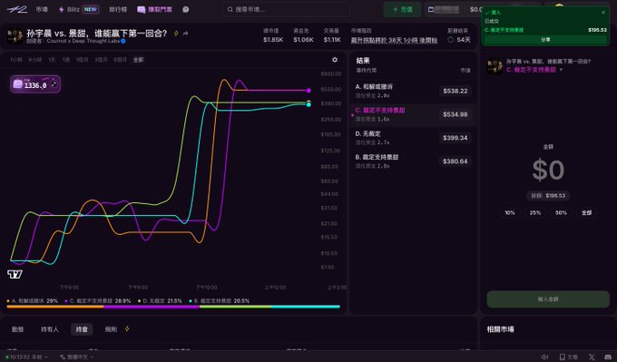Select the 1小時 chart timeframe
Viewport: 617px width, 362px height.
click(16, 60)
